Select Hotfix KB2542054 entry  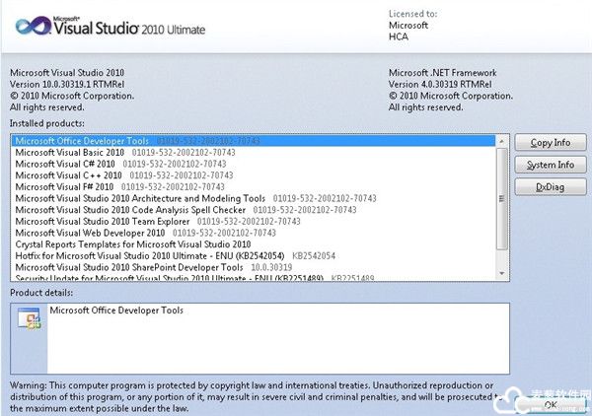tap(254, 255)
